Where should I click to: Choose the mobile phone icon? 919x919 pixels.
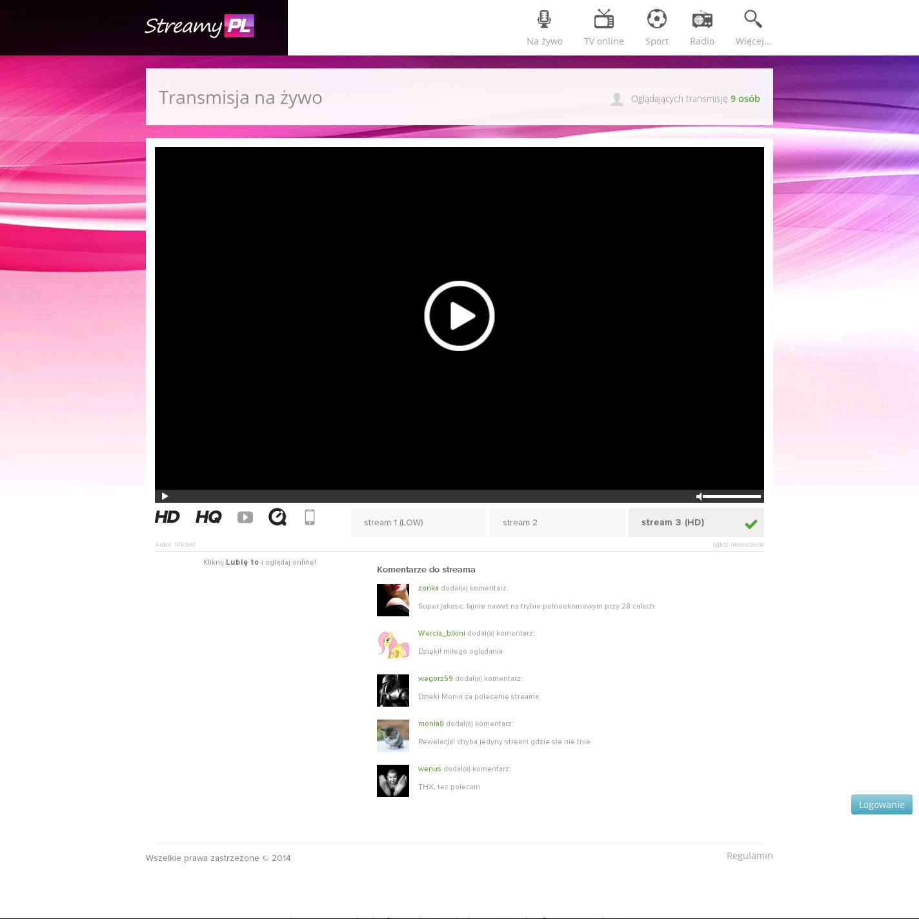tap(310, 517)
